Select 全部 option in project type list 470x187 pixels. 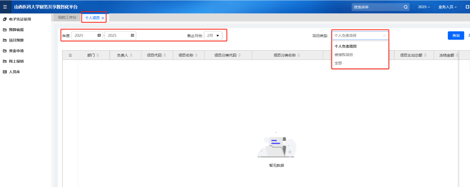(x=339, y=63)
